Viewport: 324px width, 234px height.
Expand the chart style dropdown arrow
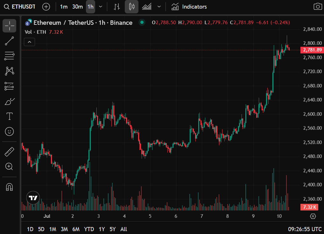click(159, 7)
